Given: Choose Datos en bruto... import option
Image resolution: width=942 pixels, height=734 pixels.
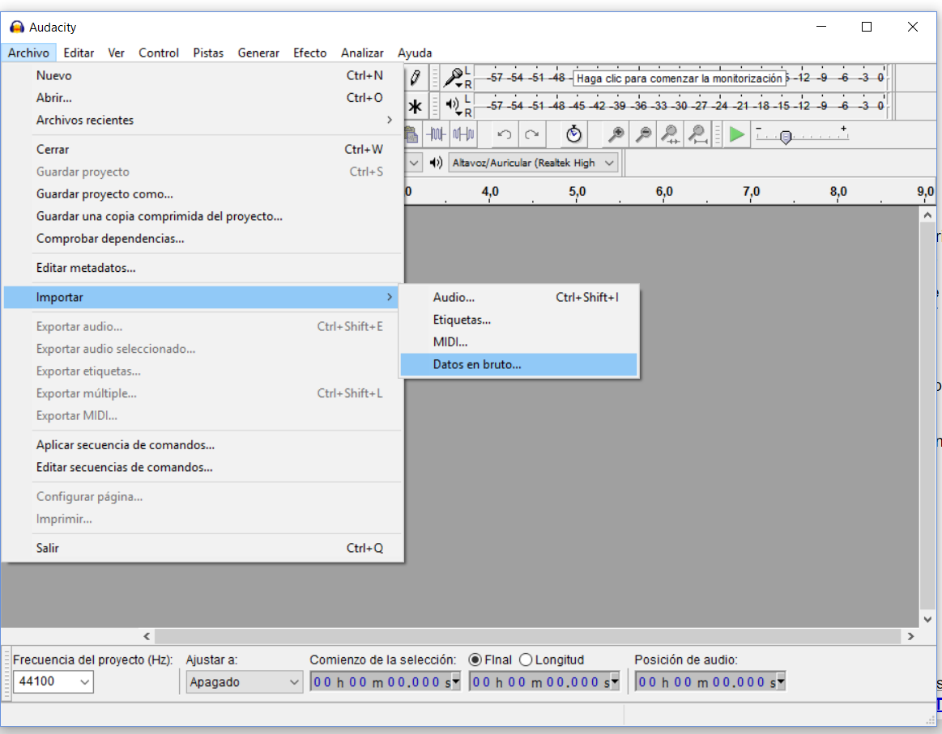Looking at the screenshot, I should 519,364.
